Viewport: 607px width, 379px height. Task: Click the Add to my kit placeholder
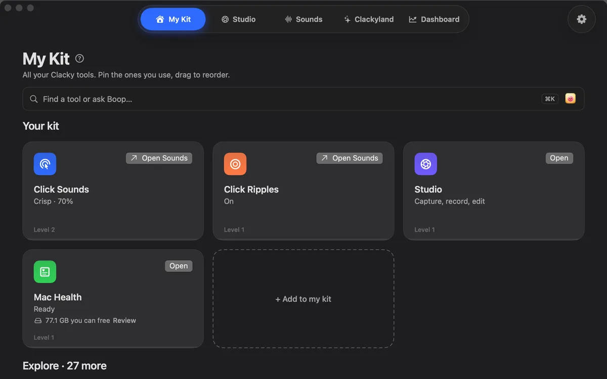303,299
